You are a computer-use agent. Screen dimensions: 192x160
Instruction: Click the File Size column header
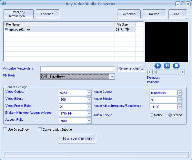[125, 24]
